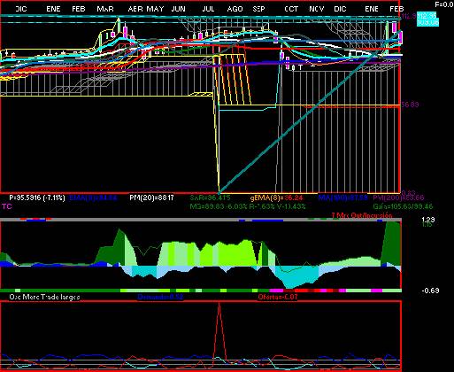Click the OCT month label
454x372 pixels.
click(x=291, y=9)
